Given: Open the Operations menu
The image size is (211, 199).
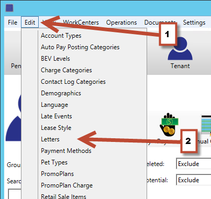Looking at the screenshot, I should point(121,23).
